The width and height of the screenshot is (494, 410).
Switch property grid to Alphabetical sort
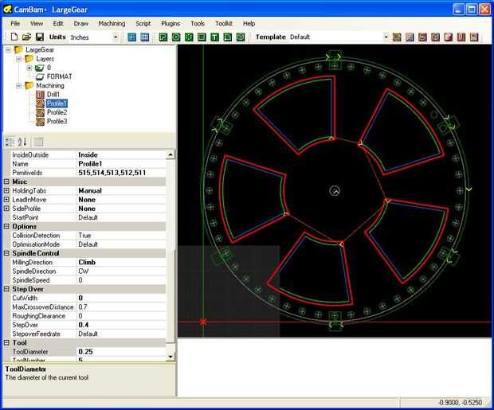tap(22, 142)
